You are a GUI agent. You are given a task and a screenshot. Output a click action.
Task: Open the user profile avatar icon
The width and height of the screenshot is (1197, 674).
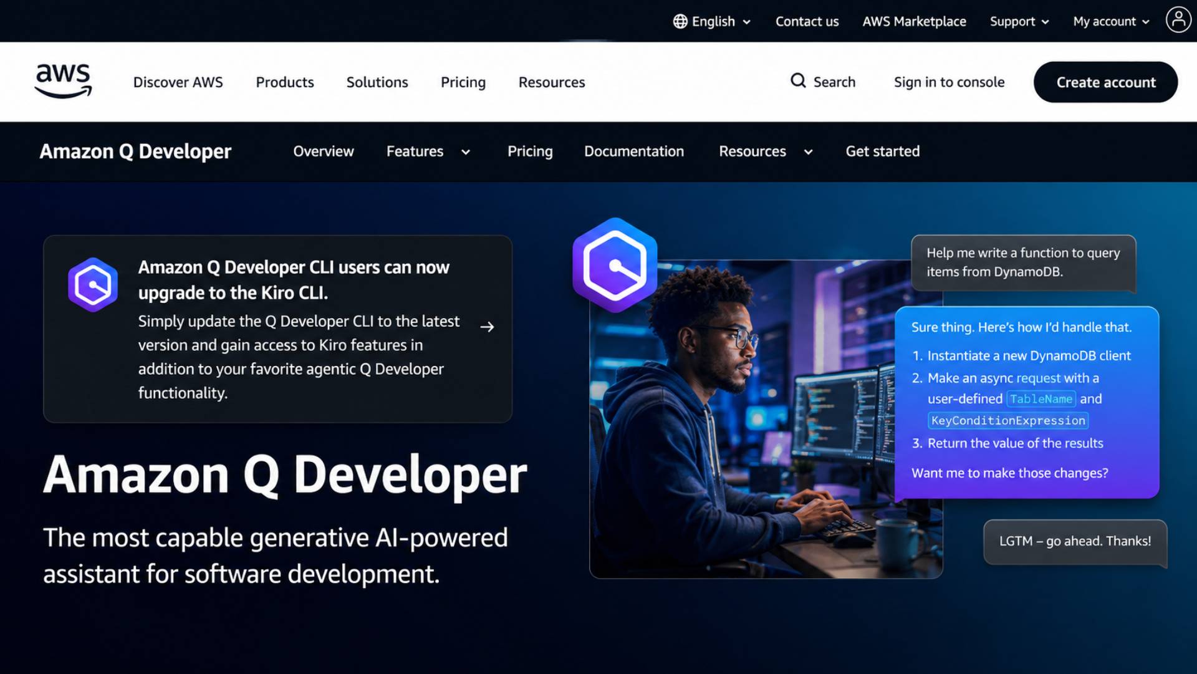point(1178,20)
